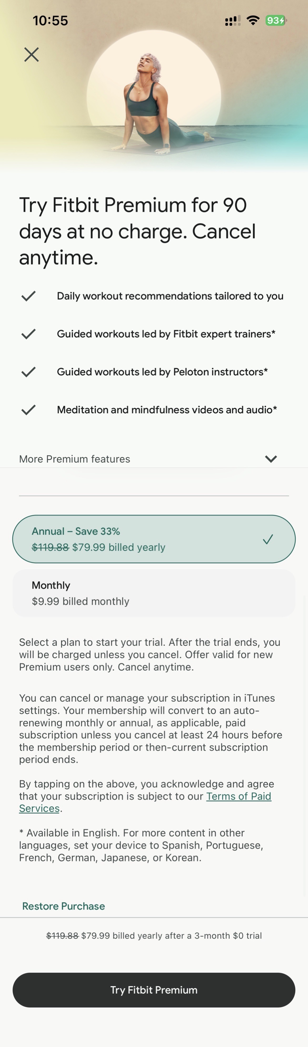Close the Premium offer with the X icon

31,55
